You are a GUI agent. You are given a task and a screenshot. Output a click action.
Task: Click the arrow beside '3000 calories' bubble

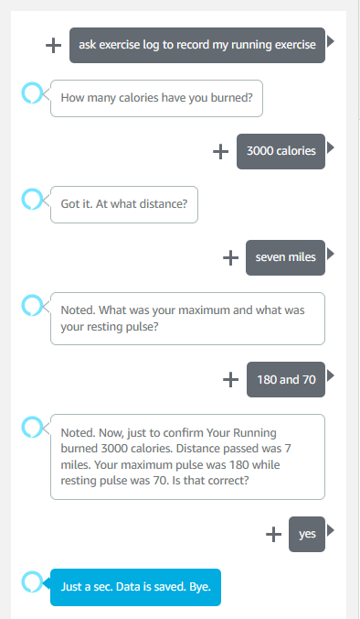click(x=331, y=148)
